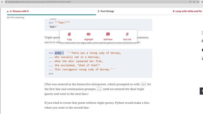The height and width of the screenshot is (114, 203).
Task: Click the chapter title 5. Text Strings
Action: coord(106,11)
